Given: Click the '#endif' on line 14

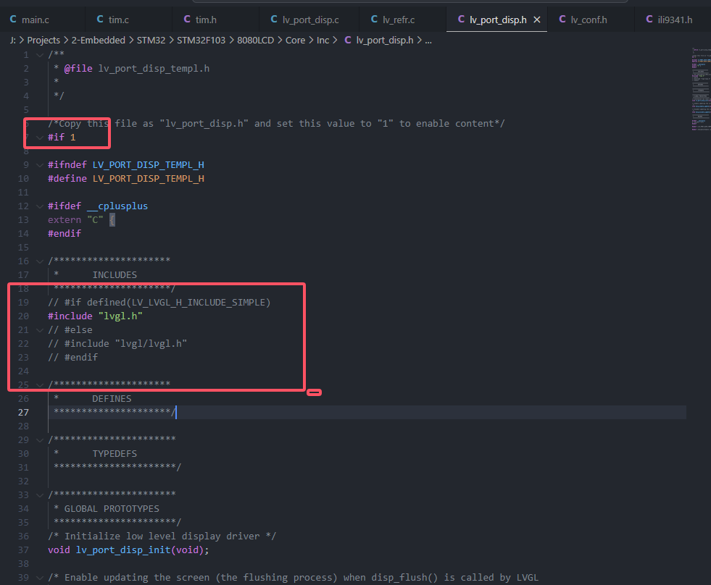Looking at the screenshot, I should click(65, 233).
